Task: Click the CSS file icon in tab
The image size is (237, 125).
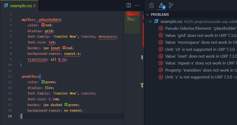Action: click(6, 6)
